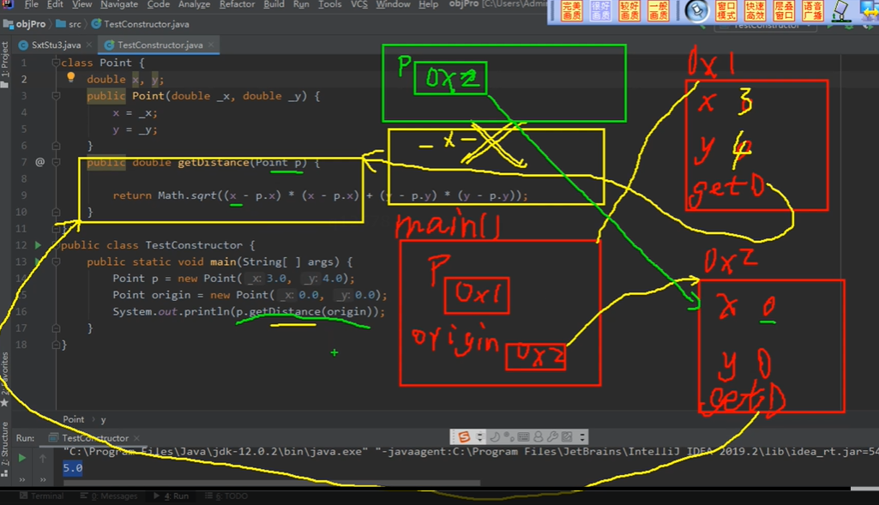Close the TestConstructor.java tab
This screenshot has height=505, width=879.
211,45
